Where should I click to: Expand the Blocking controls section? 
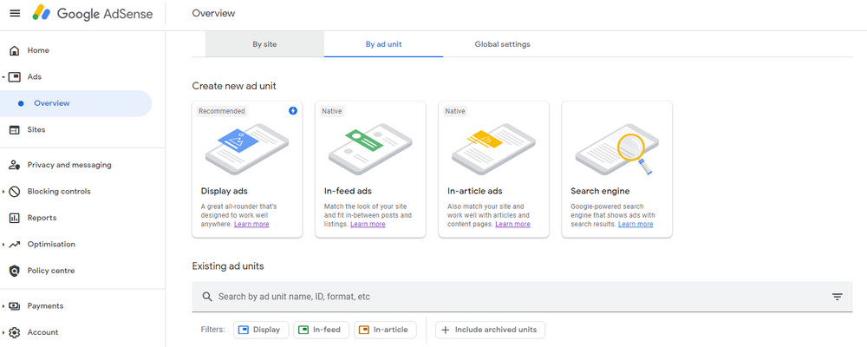click(x=3, y=192)
